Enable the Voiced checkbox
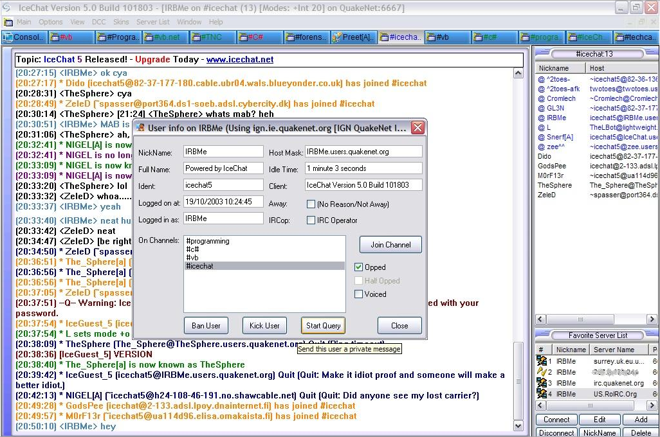Viewport: 660px width, 437px height. pyautogui.click(x=358, y=294)
